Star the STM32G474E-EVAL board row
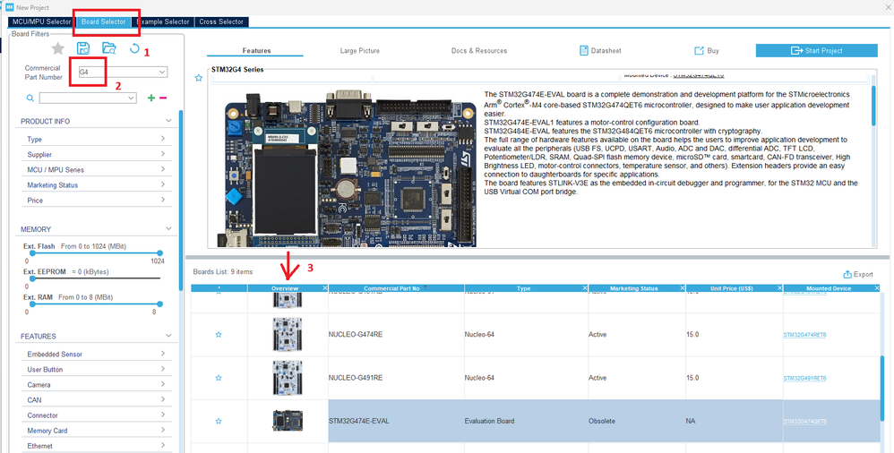Screen dimensions: 894x453 219,421
